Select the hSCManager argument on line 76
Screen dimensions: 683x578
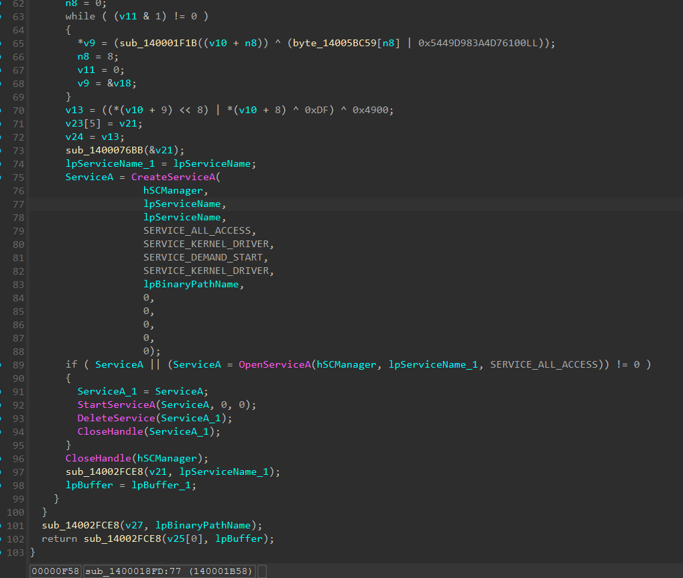[x=174, y=191]
